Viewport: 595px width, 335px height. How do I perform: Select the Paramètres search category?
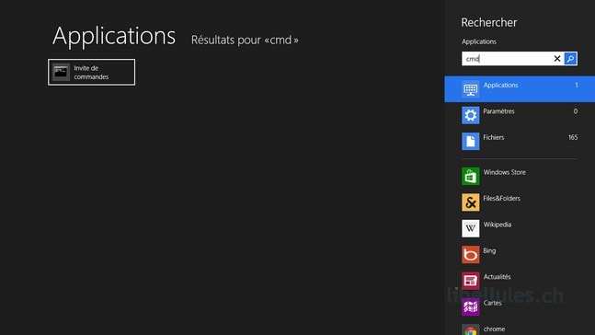click(x=520, y=115)
